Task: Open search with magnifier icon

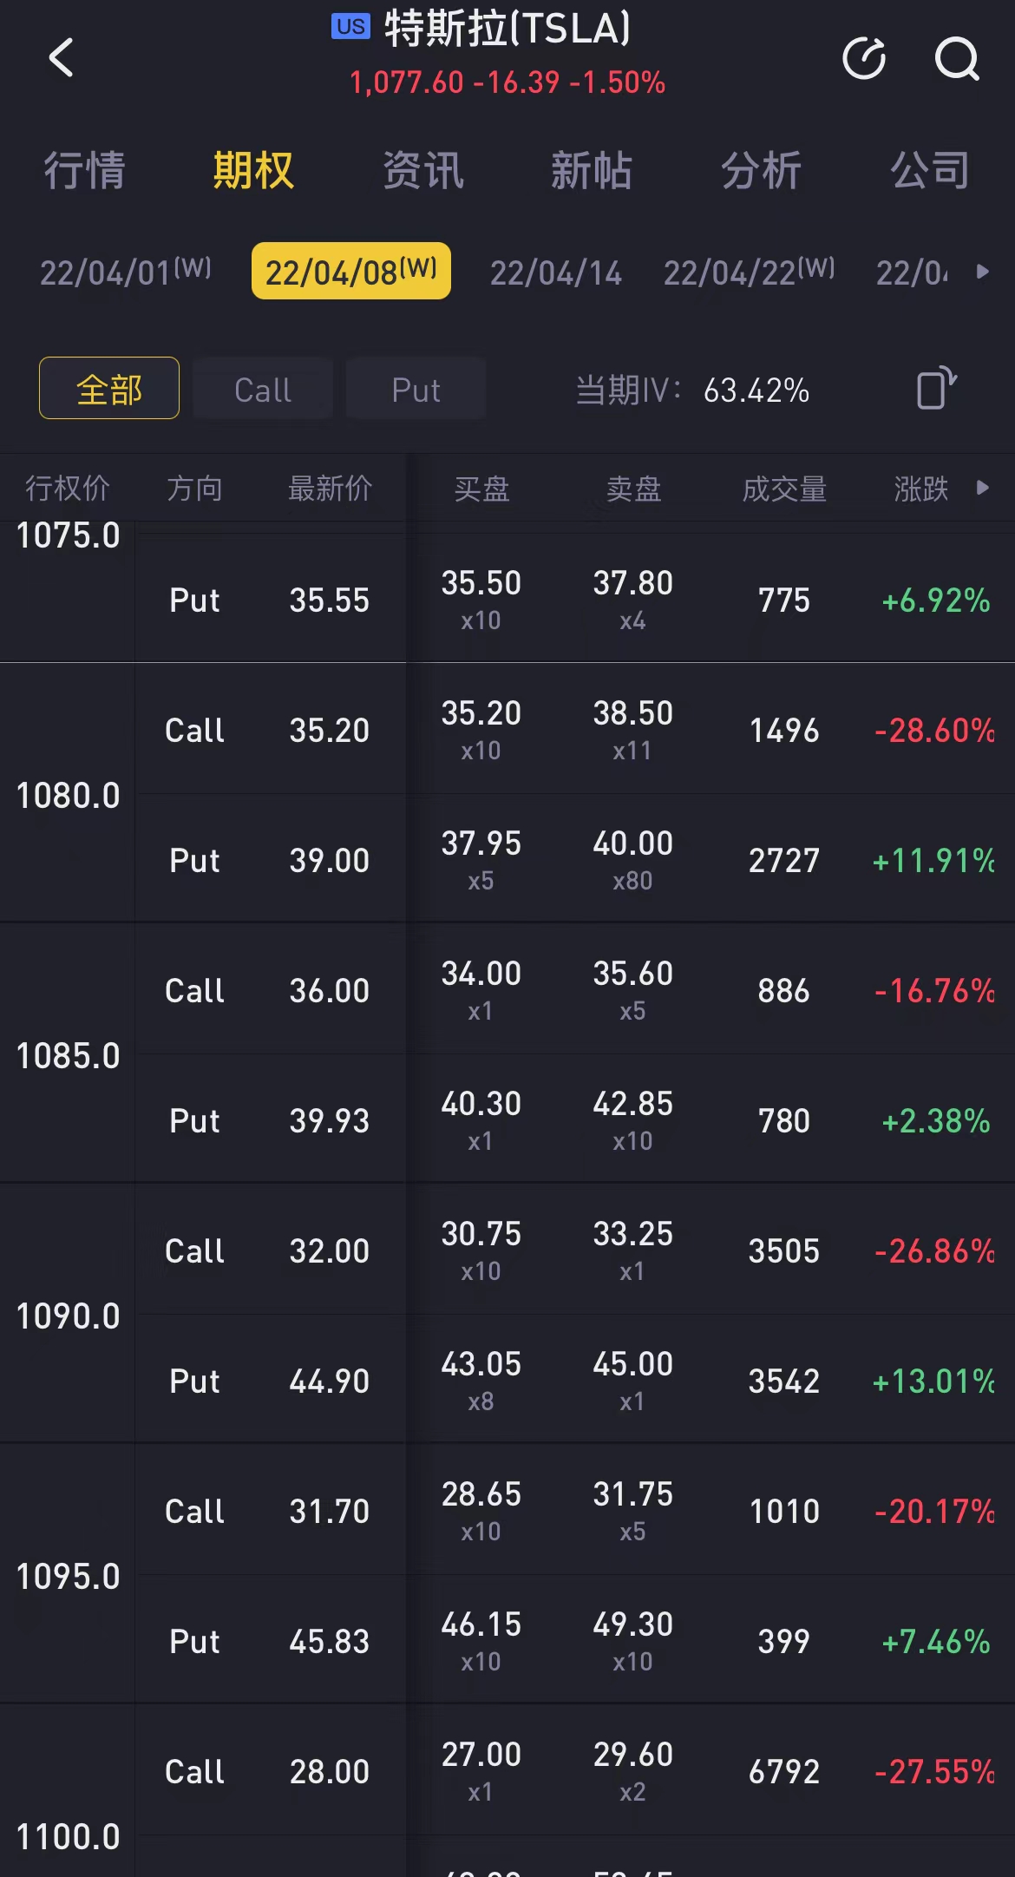Action: (x=957, y=59)
